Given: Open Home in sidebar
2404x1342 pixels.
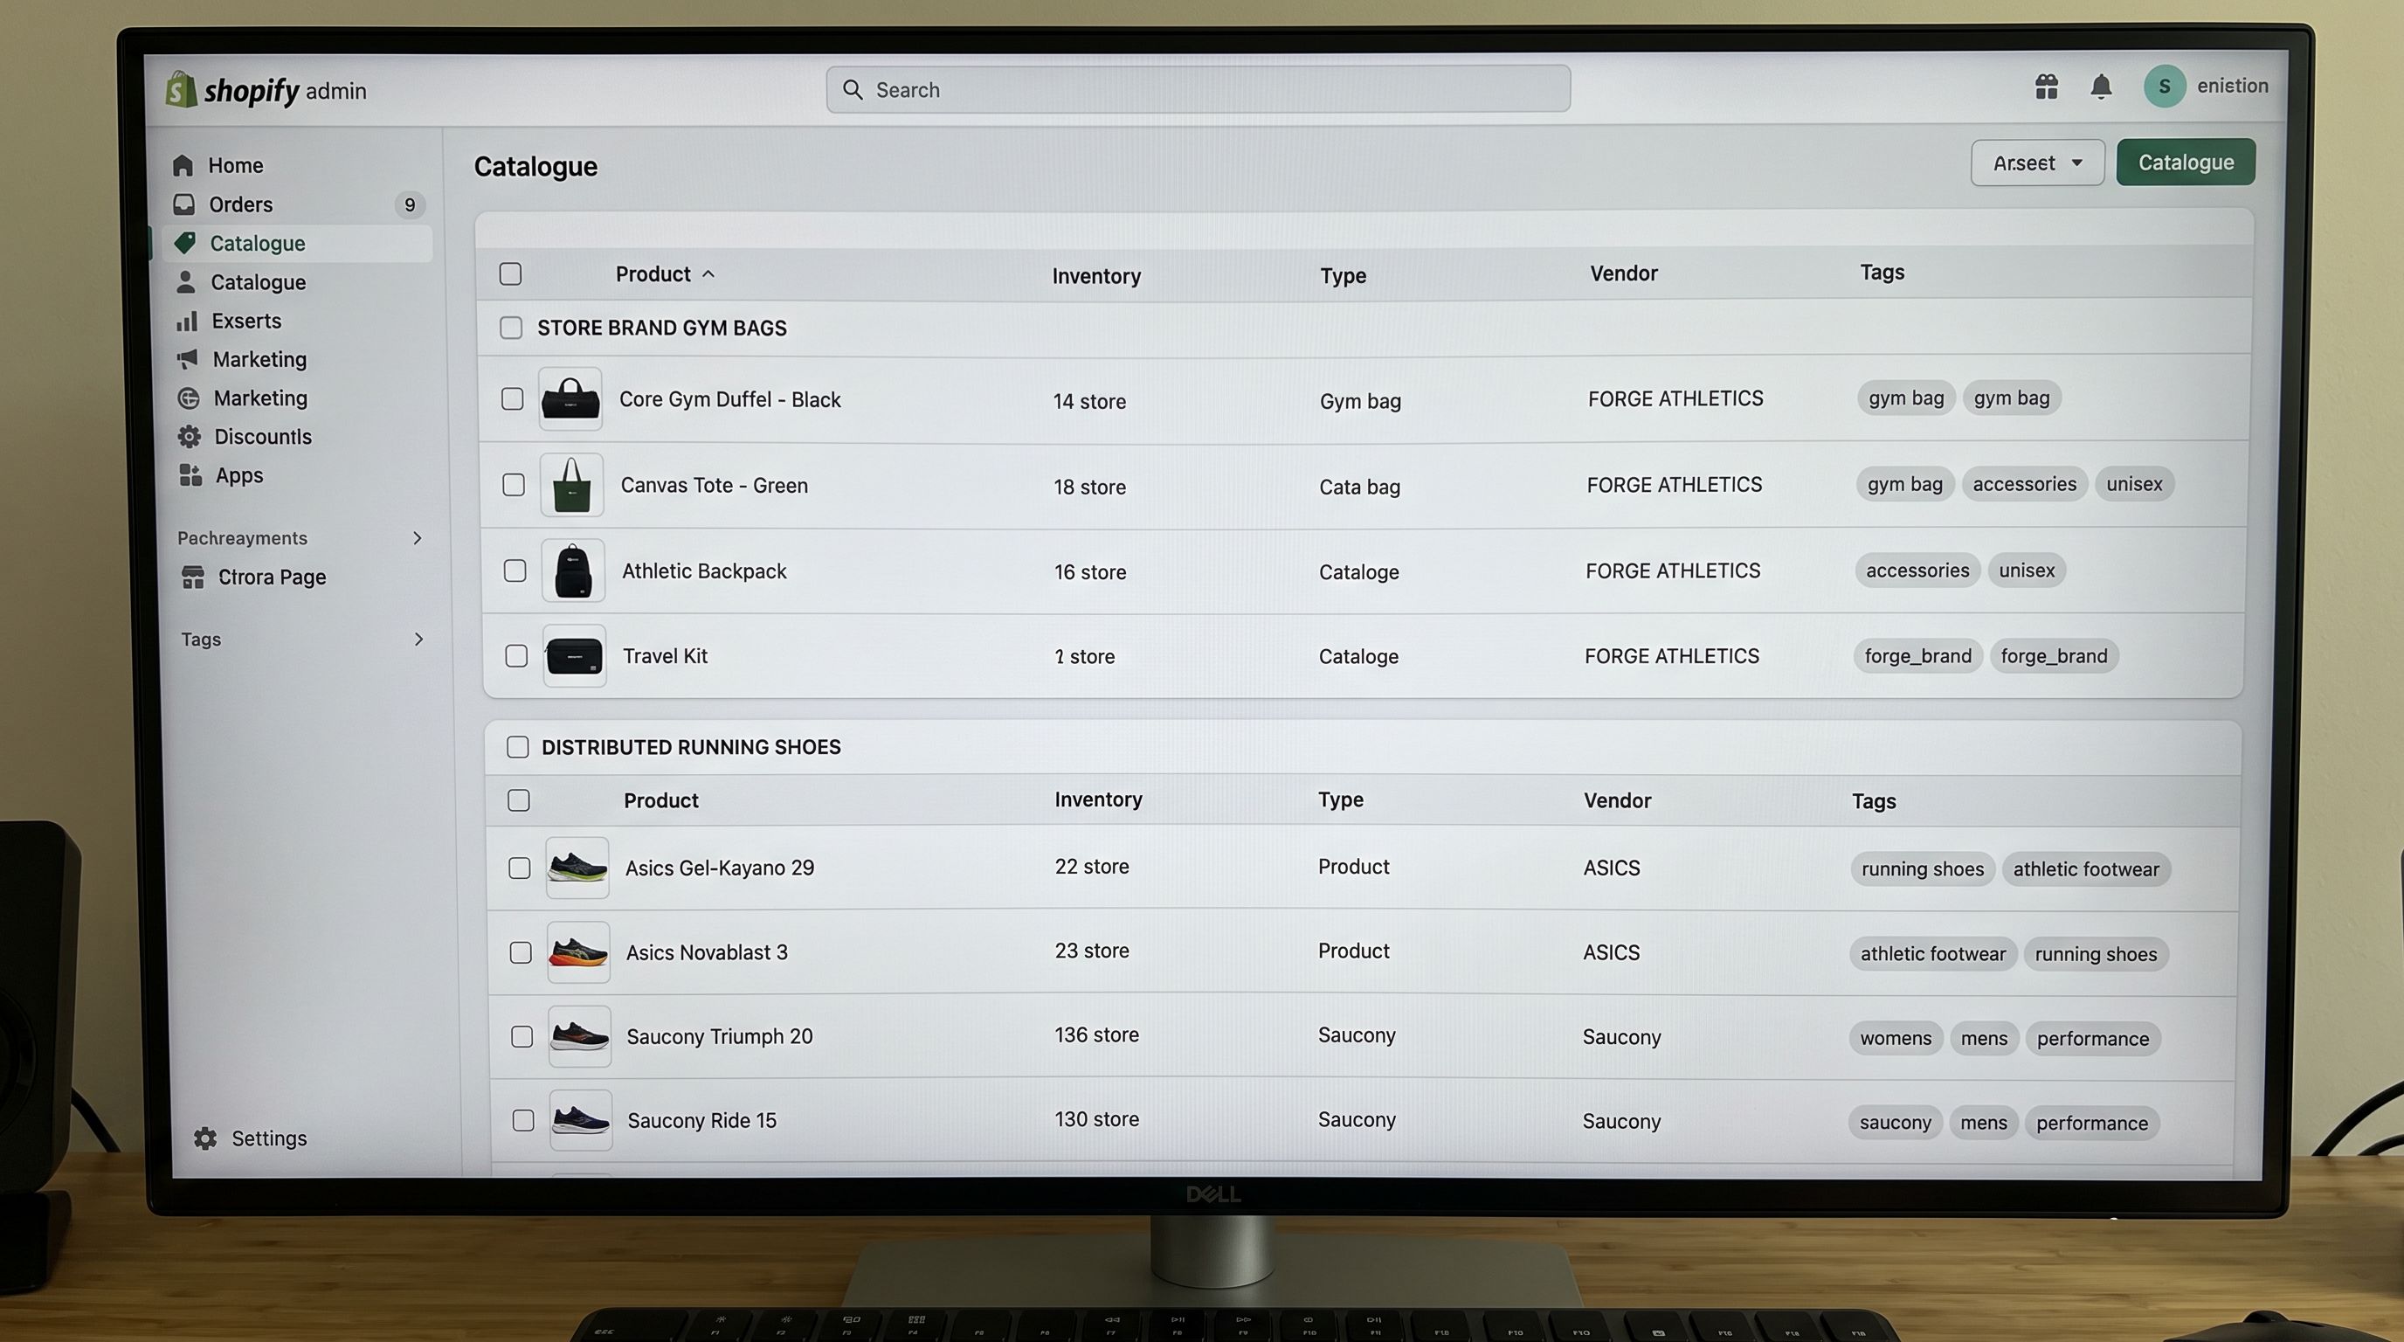Looking at the screenshot, I should click(x=235, y=165).
